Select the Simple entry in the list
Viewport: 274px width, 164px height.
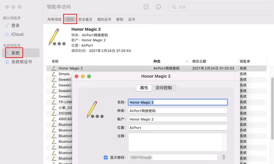pos(65,74)
